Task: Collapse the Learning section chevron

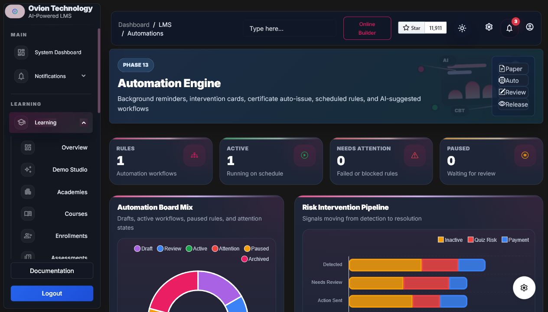Action: click(84, 123)
